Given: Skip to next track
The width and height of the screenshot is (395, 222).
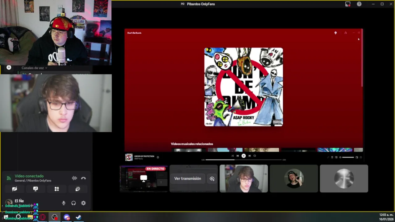Looking at the screenshot, I should [x=250, y=156].
